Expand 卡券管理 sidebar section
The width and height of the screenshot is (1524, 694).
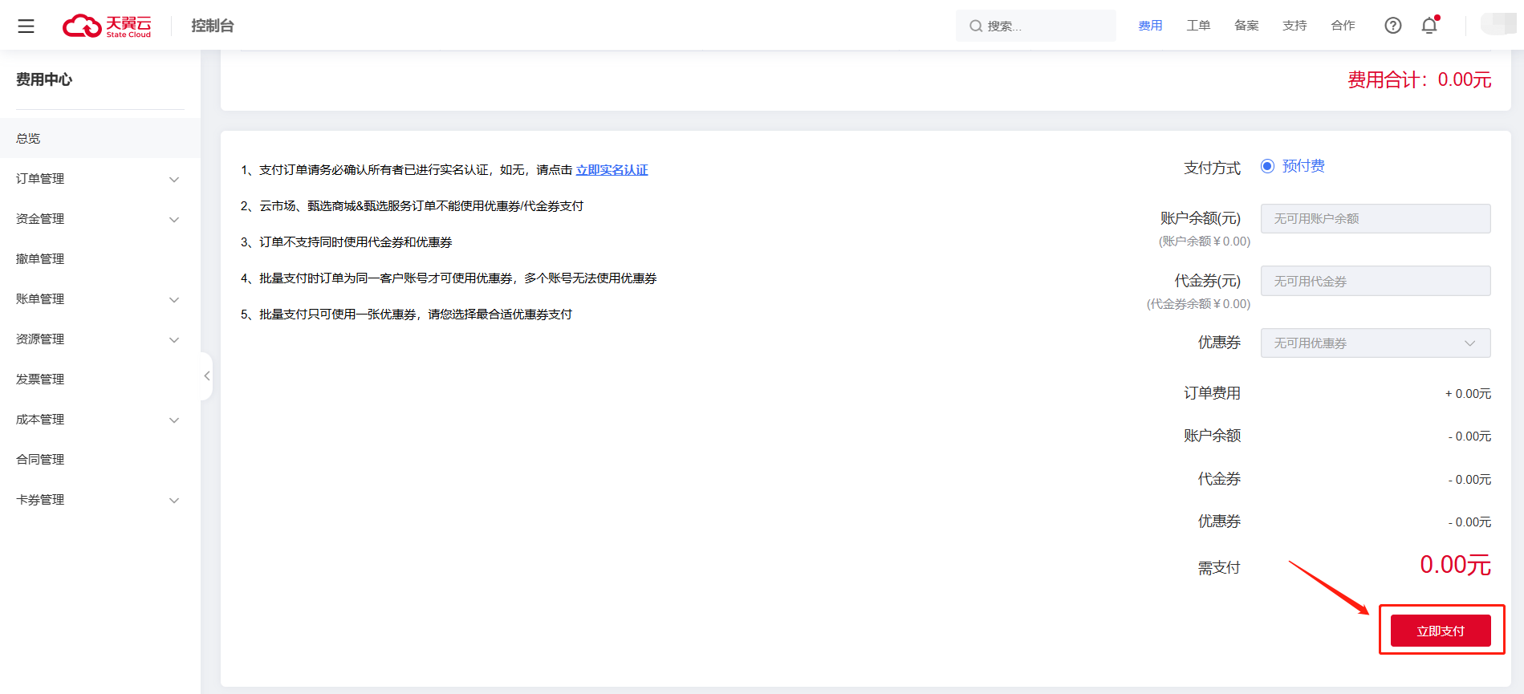coord(100,500)
